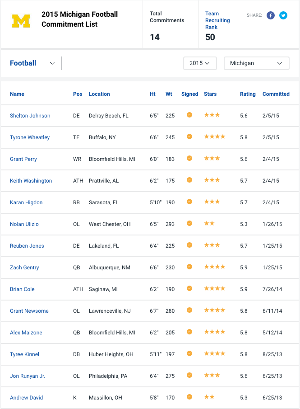
Task: Click Shelton Johnson's signed checkmark icon
Action: point(189,115)
